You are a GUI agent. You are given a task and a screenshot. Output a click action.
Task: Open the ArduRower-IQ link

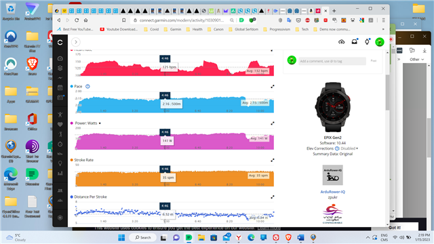[x=333, y=192]
